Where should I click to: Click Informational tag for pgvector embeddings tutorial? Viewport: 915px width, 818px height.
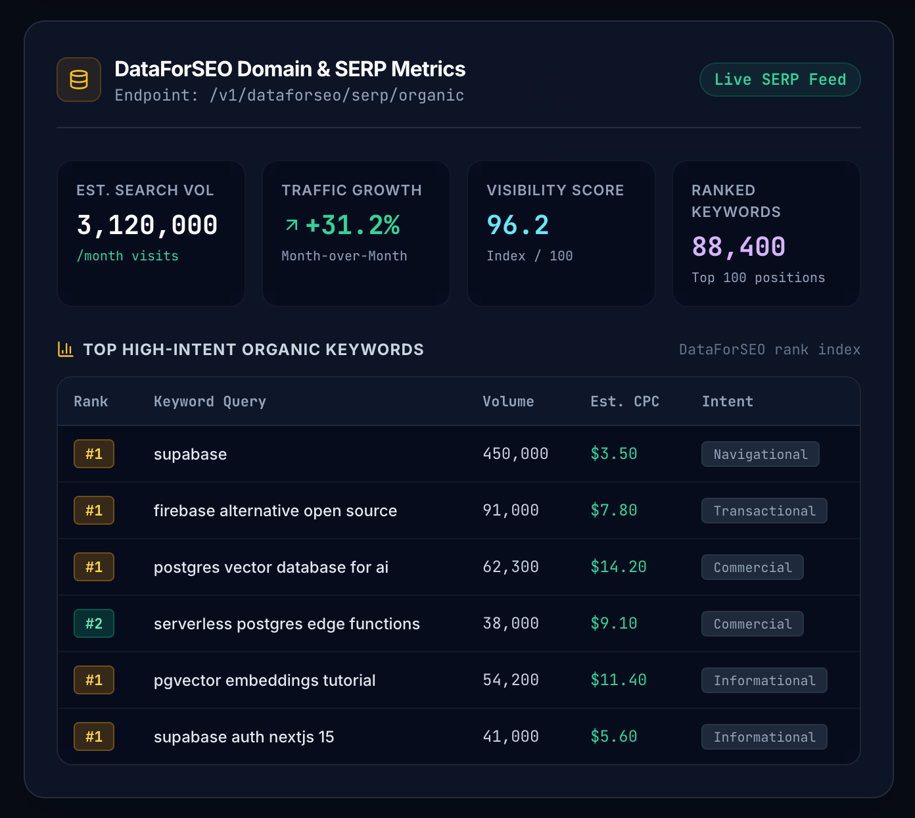[764, 681]
